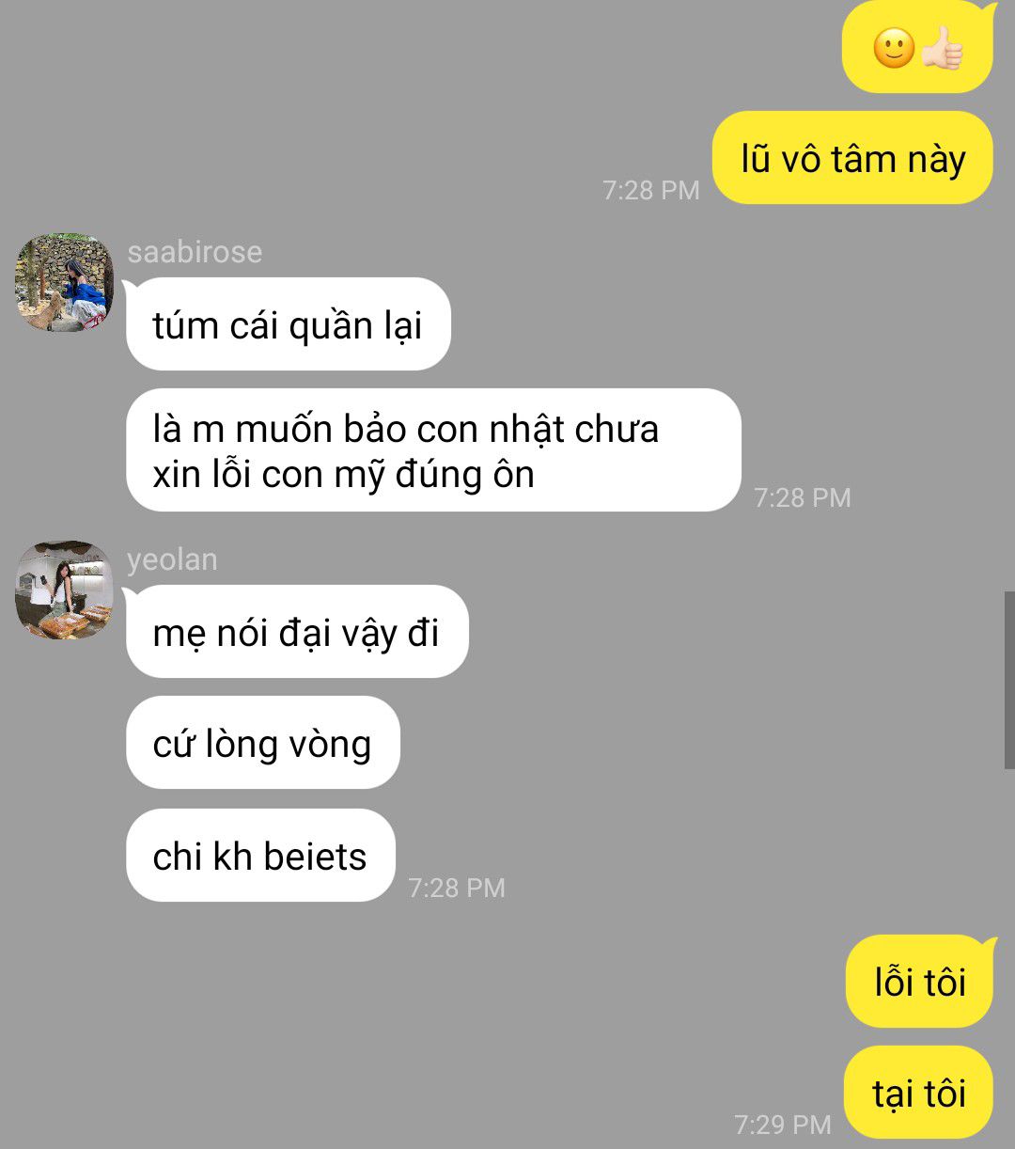Image resolution: width=1015 pixels, height=1149 pixels.
Task: Click timestamp beside "xin lỗi con mỹ" message
Action: coord(803,497)
